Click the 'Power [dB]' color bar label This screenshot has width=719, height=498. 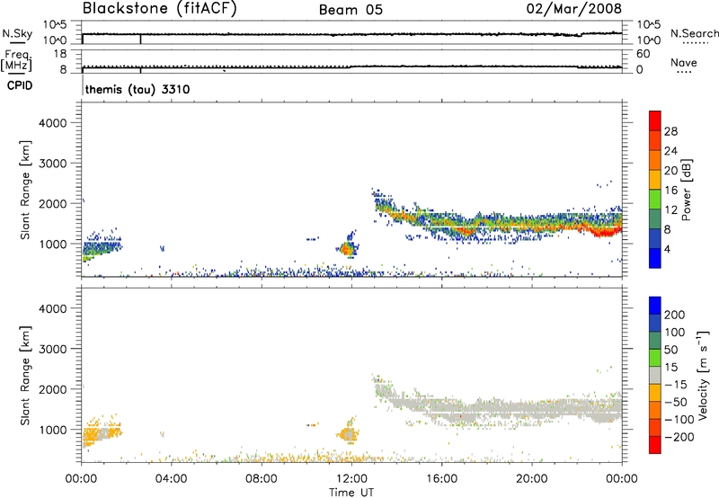pyautogui.click(x=686, y=190)
